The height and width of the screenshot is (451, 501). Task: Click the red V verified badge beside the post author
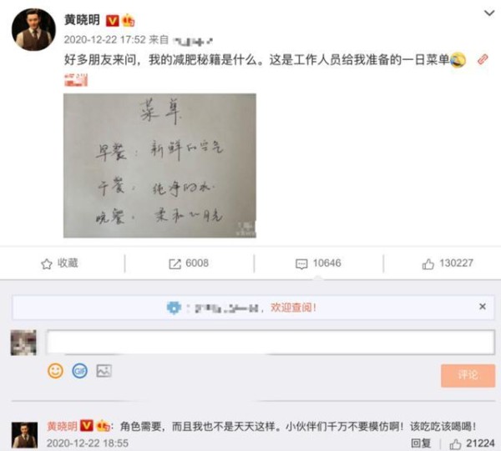pyautogui.click(x=112, y=21)
